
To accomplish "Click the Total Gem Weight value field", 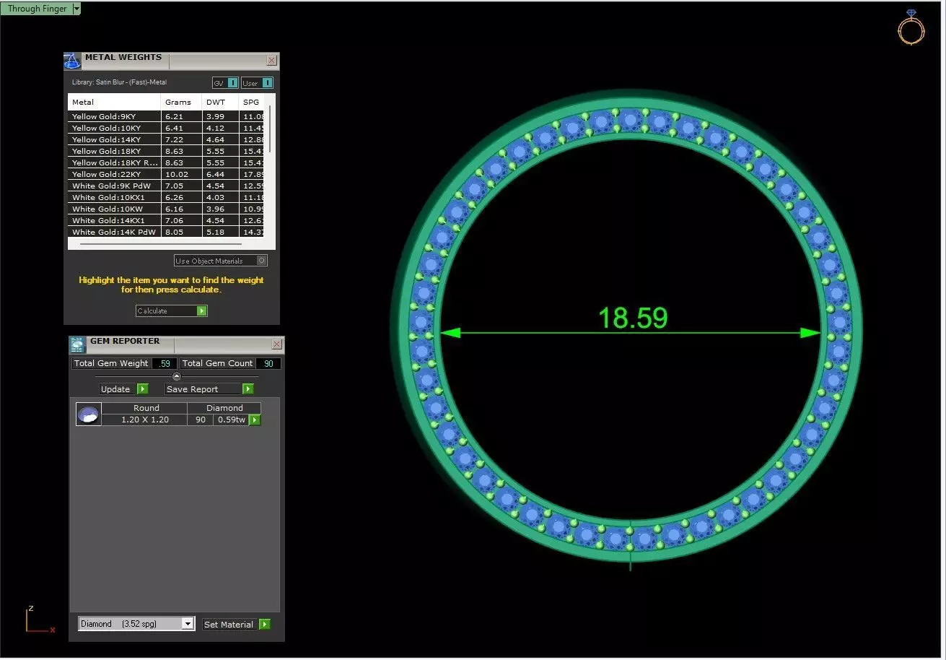I will click(x=164, y=363).
